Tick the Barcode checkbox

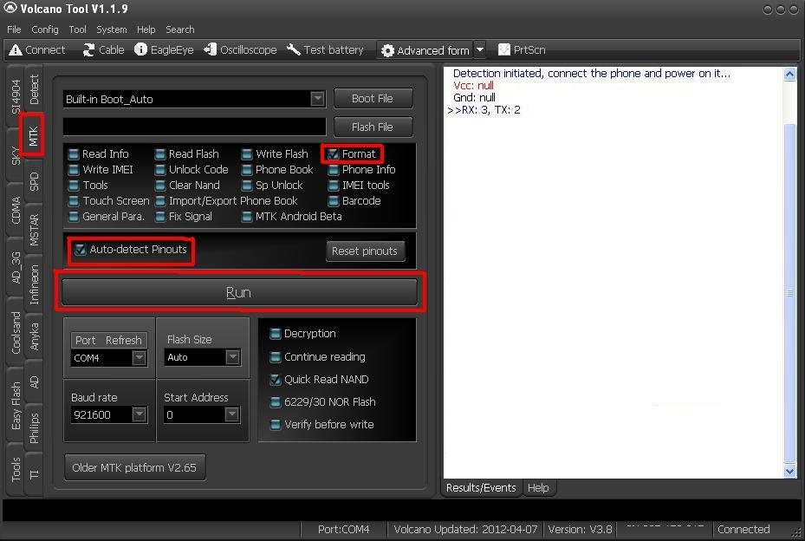[334, 201]
